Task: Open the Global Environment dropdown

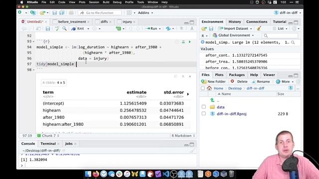Action: (x=233, y=35)
